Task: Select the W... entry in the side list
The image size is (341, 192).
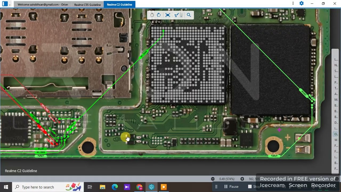Action: pos(336,140)
